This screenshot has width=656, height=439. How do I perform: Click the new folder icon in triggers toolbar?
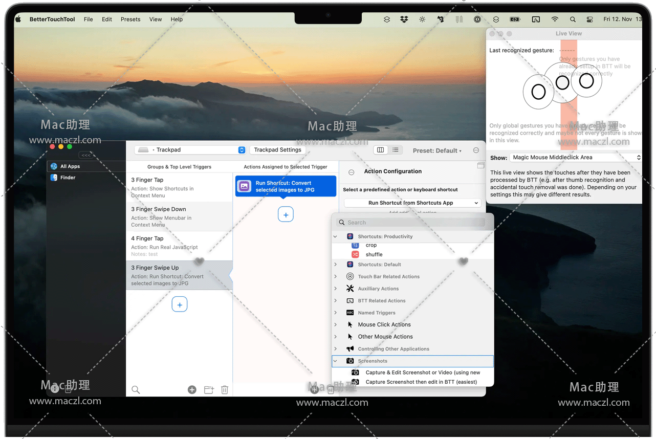pos(209,390)
